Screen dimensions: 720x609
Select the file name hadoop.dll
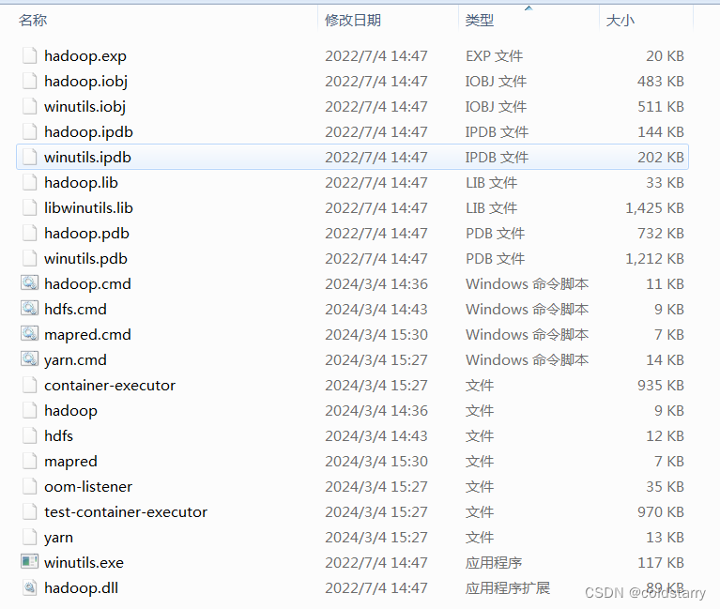pyautogui.click(x=82, y=588)
